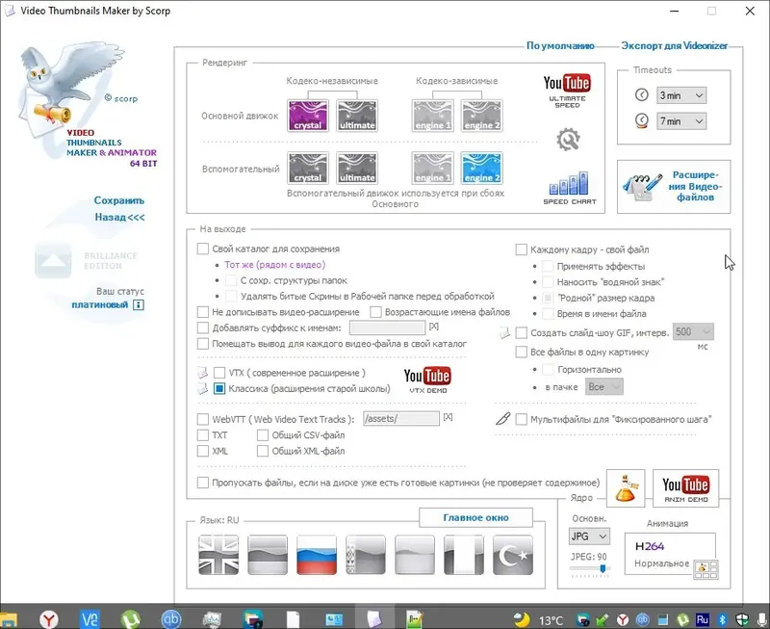This screenshot has width=770, height=629.
Task: Select the British flag language icon
Action: click(x=217, y=555)
